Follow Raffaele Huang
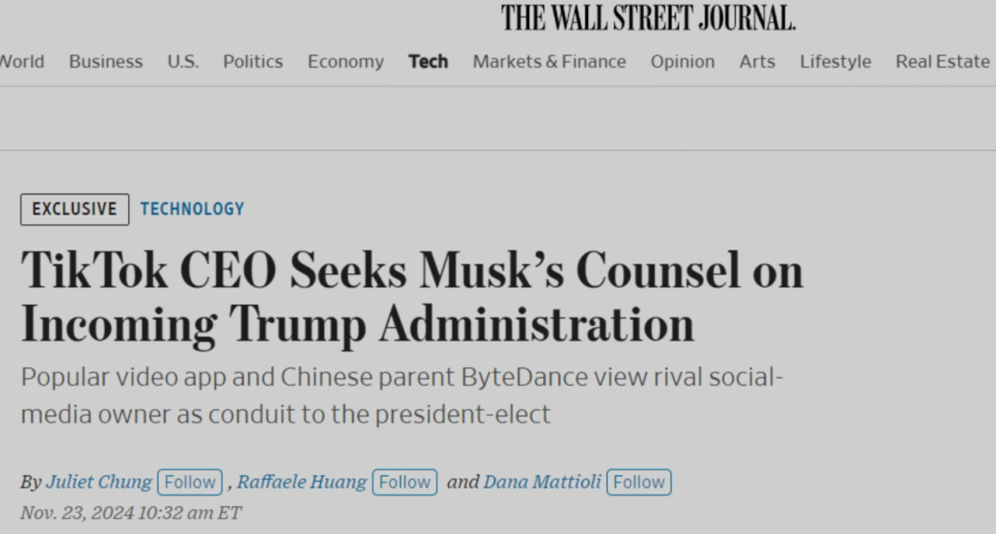Viewport: 996px width, 534px height. coord(405,482)
